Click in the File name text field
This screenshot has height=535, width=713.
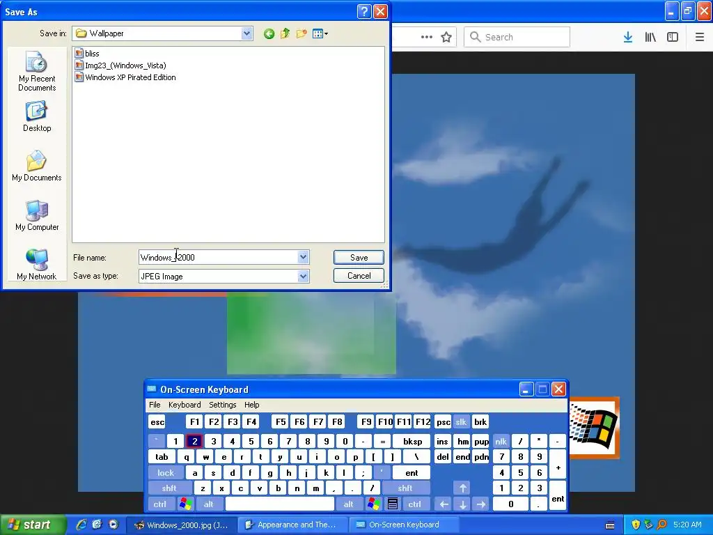click(x=218, y=258)
